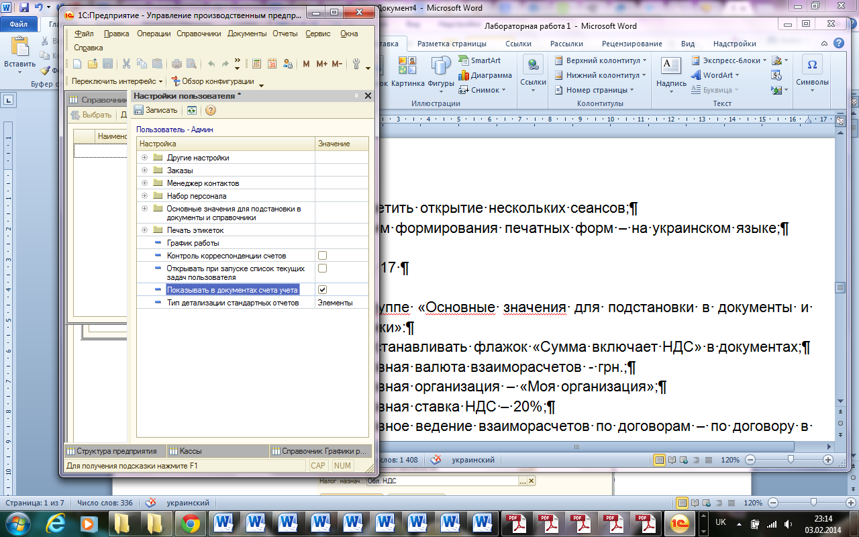Click the M- memory subtract button
Image resolution: width=859 pixels, height=537 pixels.
[x=337, y=64]
